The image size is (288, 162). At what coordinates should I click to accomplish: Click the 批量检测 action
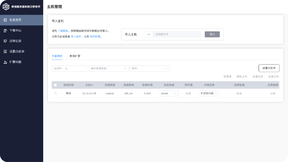258,76
